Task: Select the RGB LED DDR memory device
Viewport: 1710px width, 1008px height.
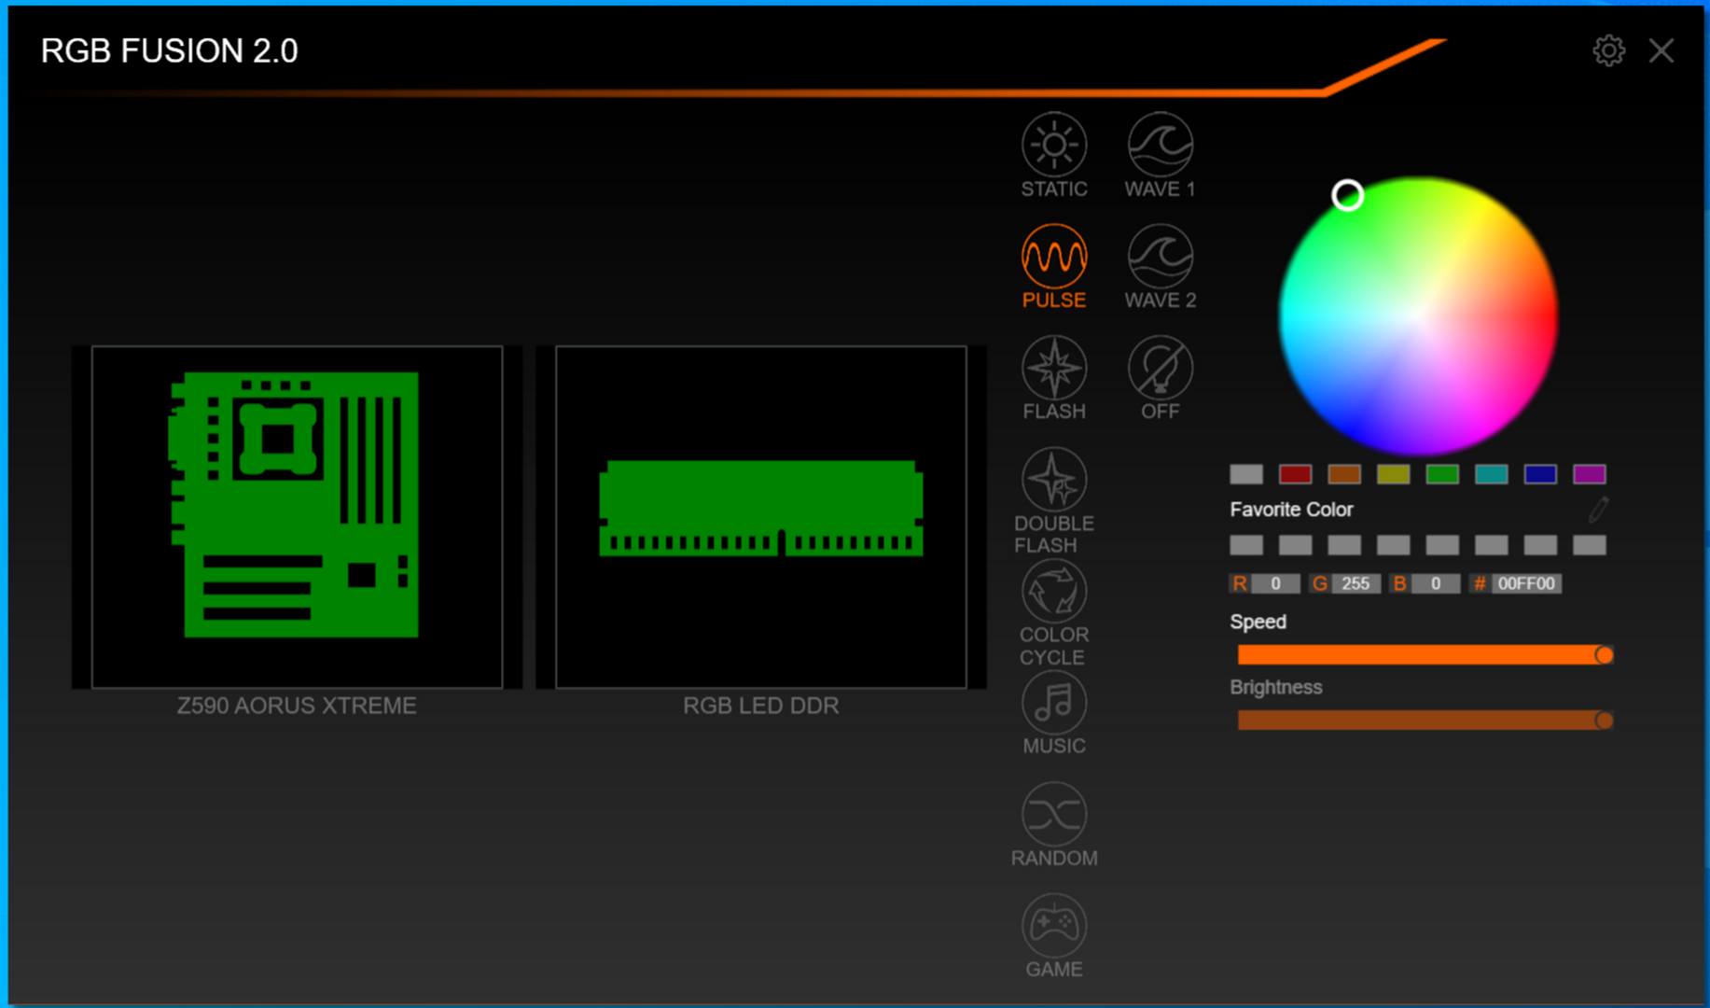Action: coord(761,516)
